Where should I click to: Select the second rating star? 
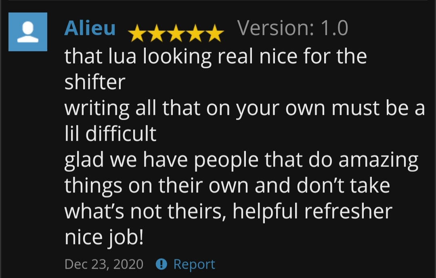[157, 33]
